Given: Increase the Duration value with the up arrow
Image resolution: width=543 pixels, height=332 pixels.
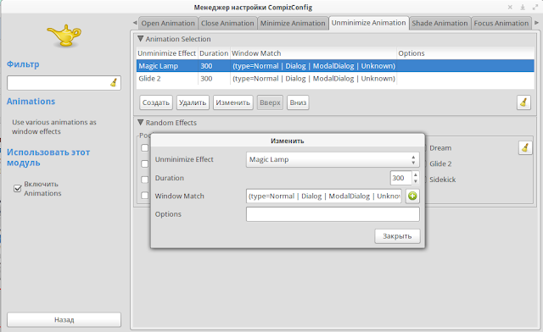Looking at the screenshot, I should click(x=416, y=175).
